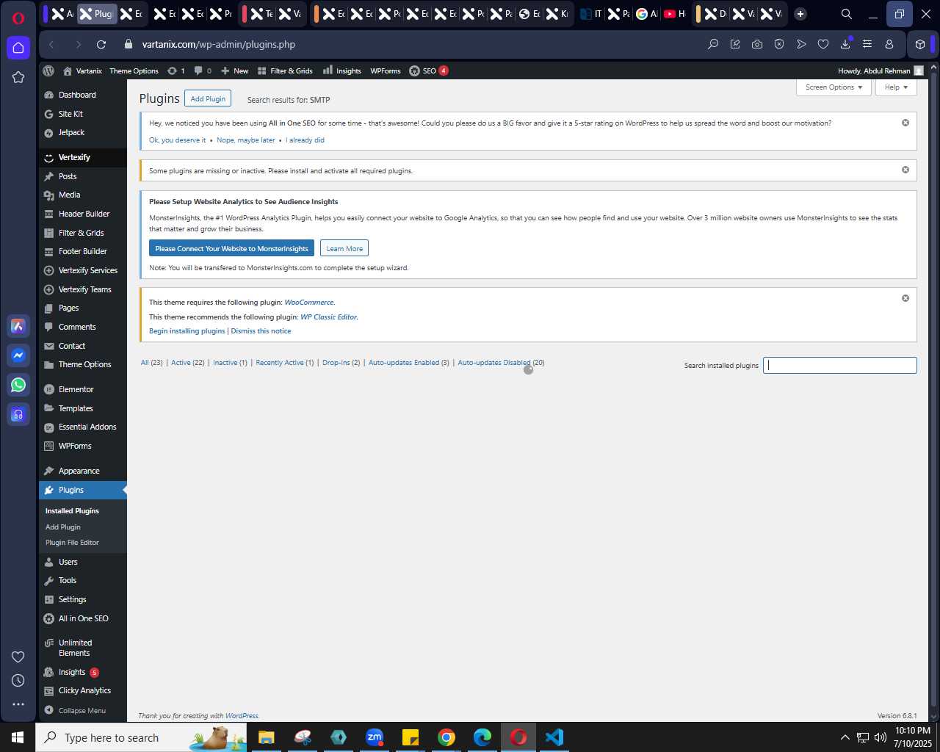Screen dimensions: 940x752
Task: Open Opera Easy Setup panel
Action: coord(867,45)
